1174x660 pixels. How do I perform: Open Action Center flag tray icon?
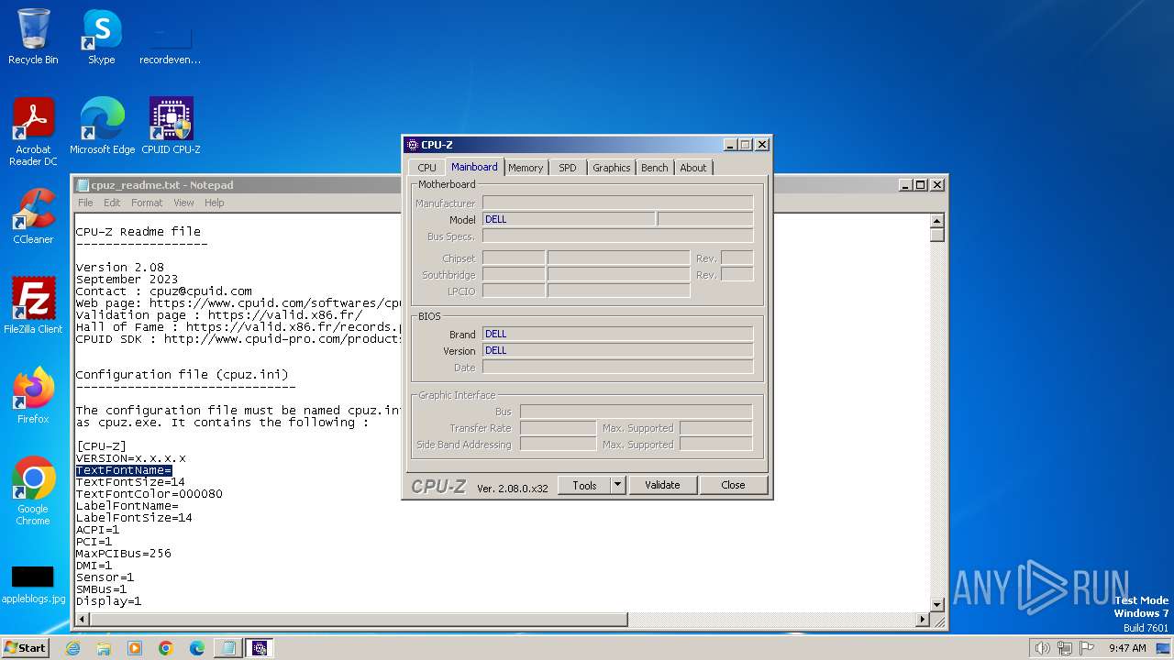coord(1086,648)
